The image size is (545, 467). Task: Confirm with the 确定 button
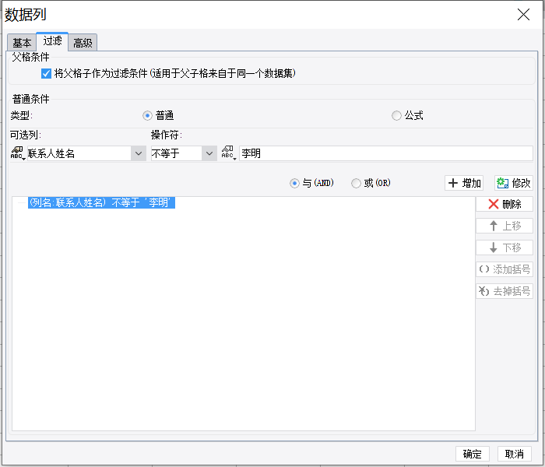pyautogui.click(x=473, y=454)
